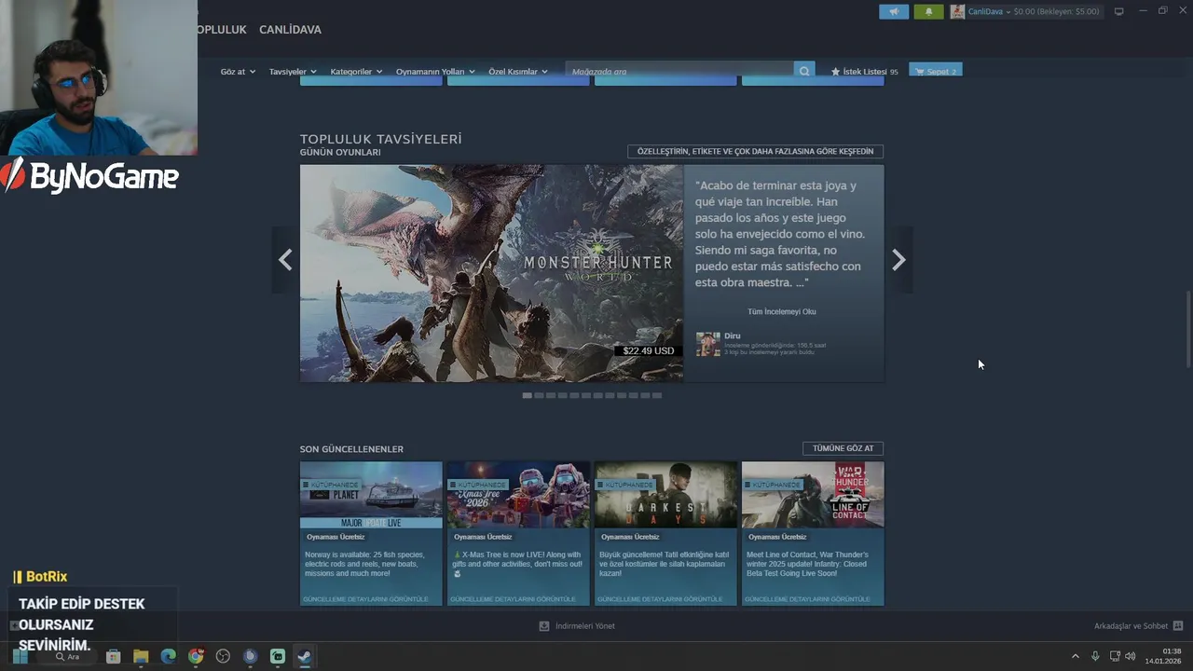The width and height of the screenshot is (1193, 671).
Task: Click Tüm İncelemeyi Oku link
Action: pyautogui.click(x=781, y=311)
